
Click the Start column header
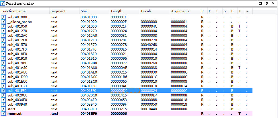point(85,11)
